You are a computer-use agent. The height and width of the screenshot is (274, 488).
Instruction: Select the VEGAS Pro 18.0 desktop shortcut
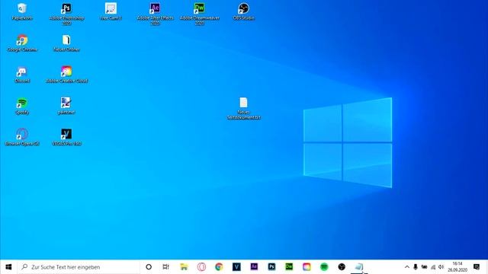pyautogui.click(x=66, y=137)
